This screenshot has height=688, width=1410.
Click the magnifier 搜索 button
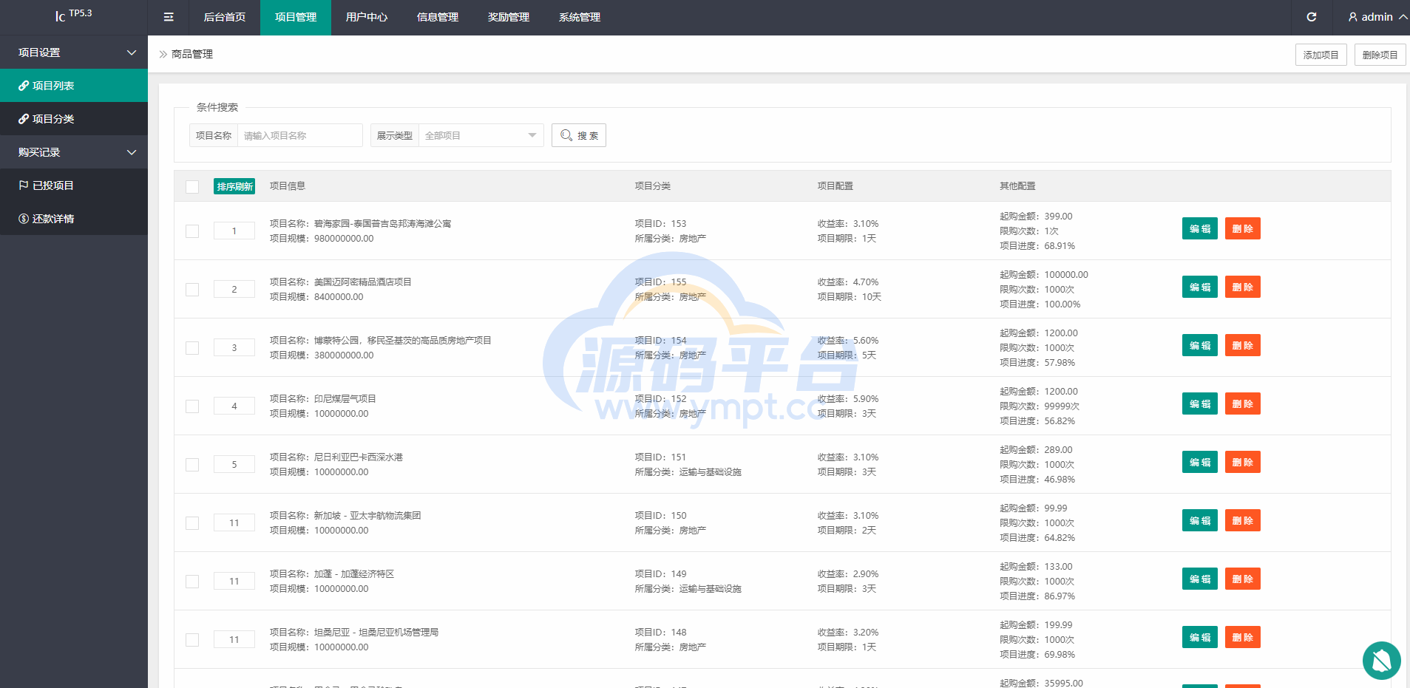579,135
